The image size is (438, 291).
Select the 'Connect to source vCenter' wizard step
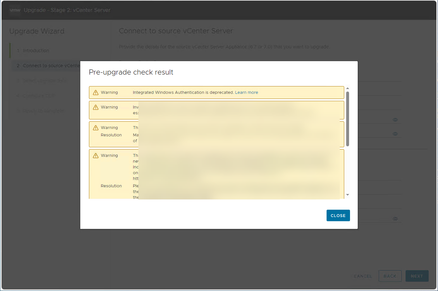(48, 66)
